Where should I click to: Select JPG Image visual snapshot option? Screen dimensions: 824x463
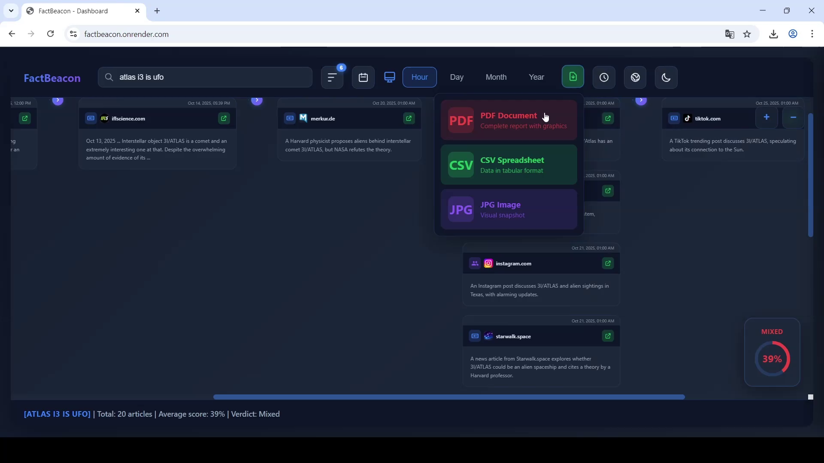(x=509, y=210)
